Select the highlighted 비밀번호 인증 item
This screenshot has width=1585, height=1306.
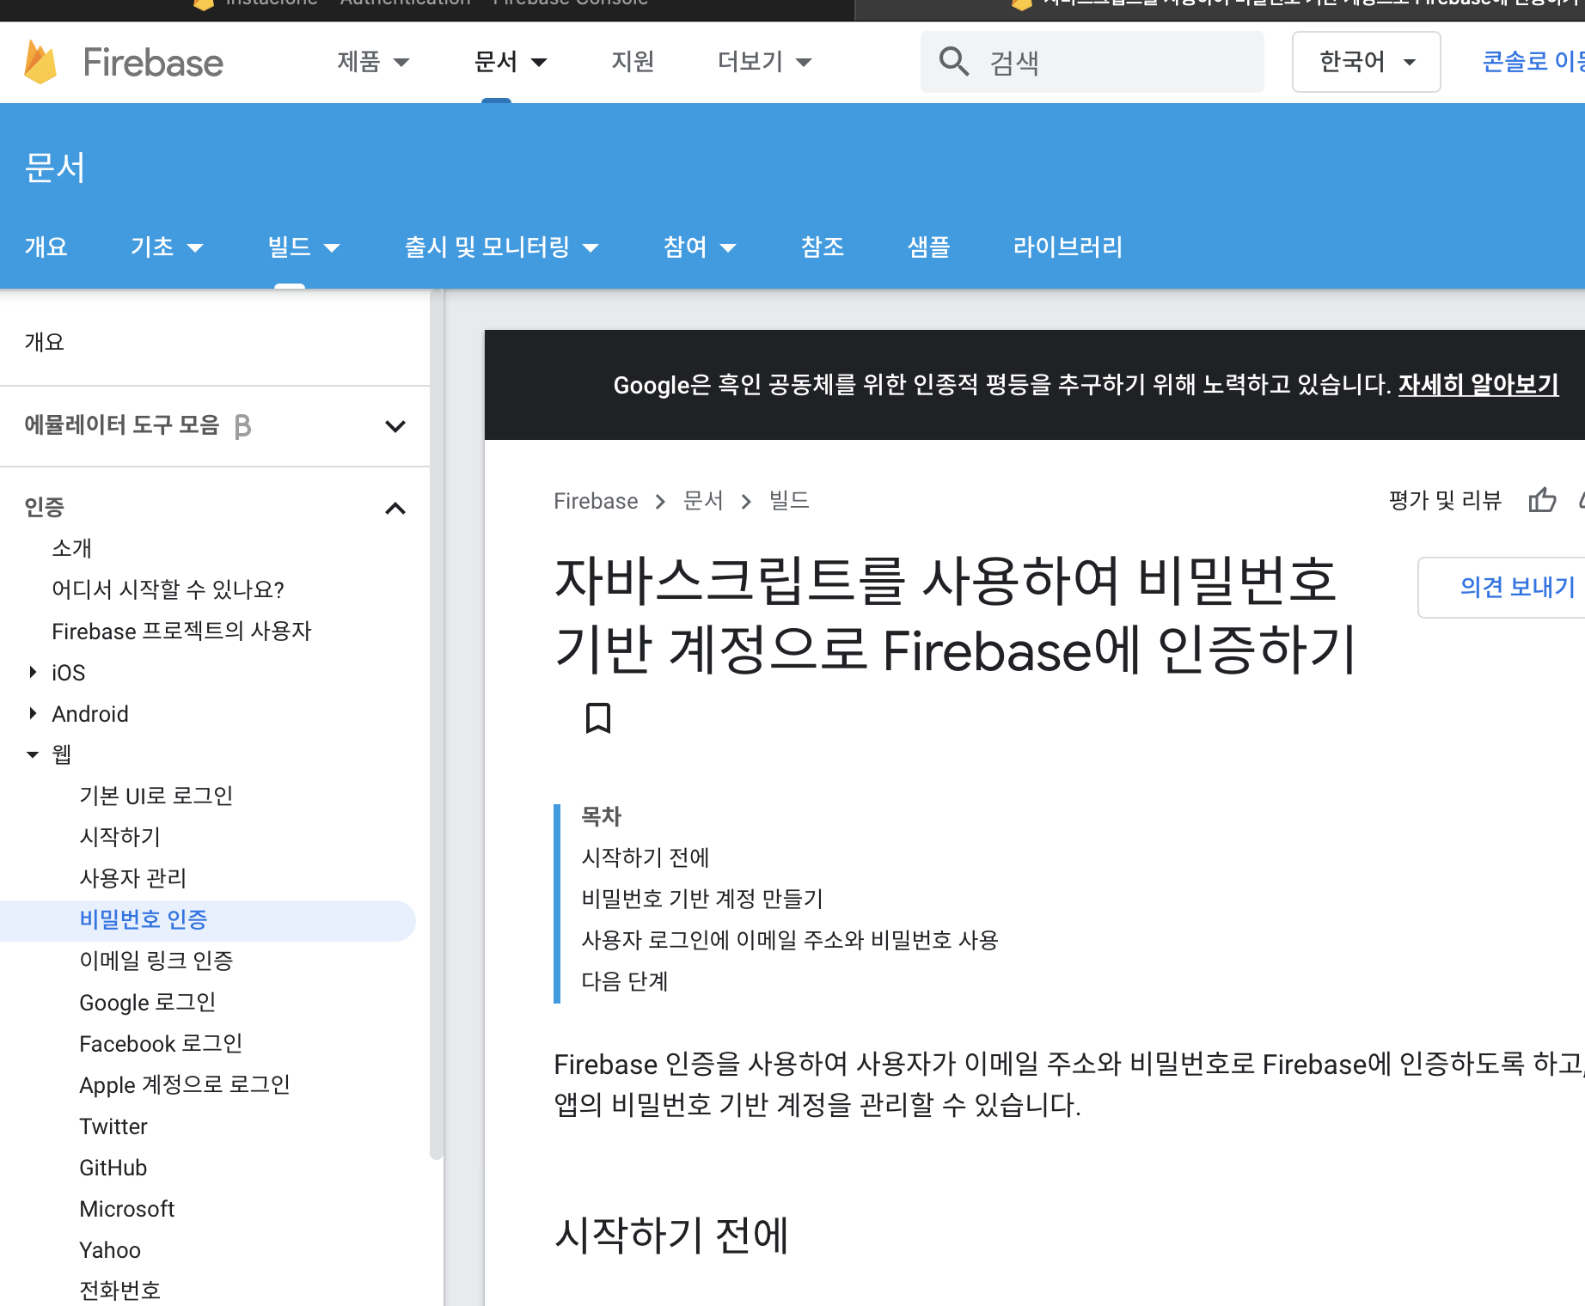[x=208, y=921]
